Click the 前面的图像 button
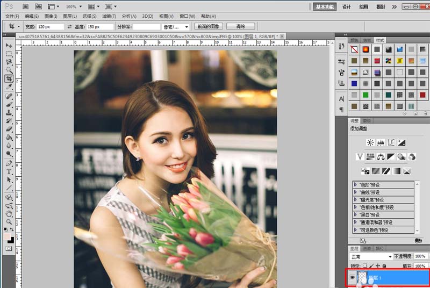430x288 pixels. tap(209, 26)
